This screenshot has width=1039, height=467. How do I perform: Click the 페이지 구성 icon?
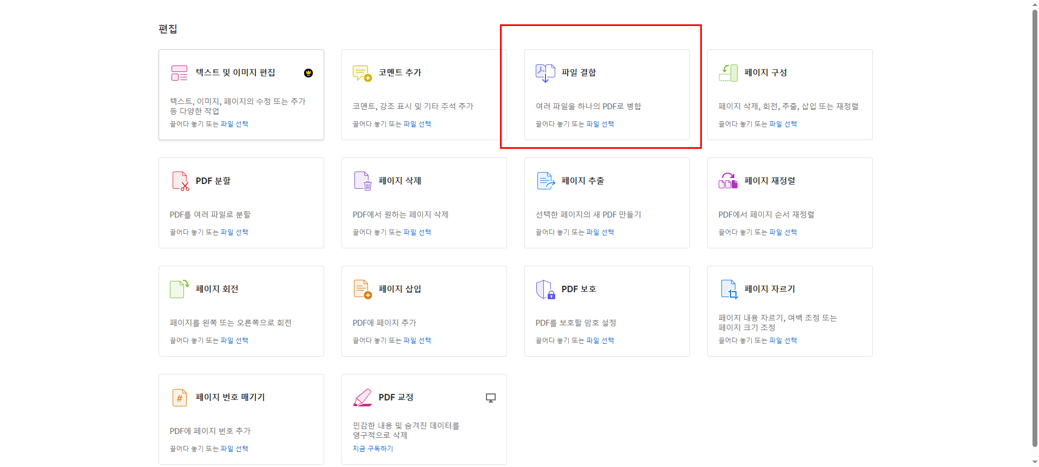728,73
